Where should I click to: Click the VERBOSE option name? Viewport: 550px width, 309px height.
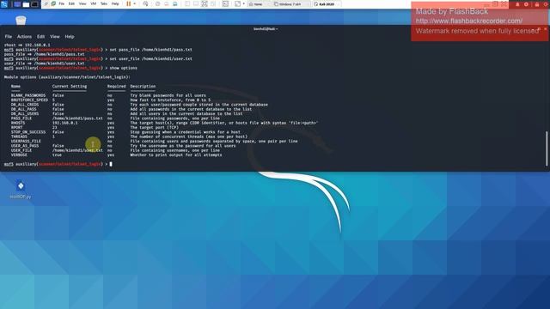click(x=19, y=154)
